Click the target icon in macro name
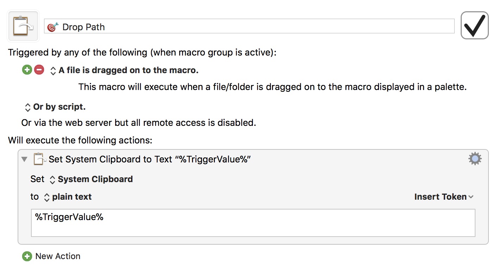The height and width of the screenshot is (270, 498). pyautogui.click(x=53, y=27)
